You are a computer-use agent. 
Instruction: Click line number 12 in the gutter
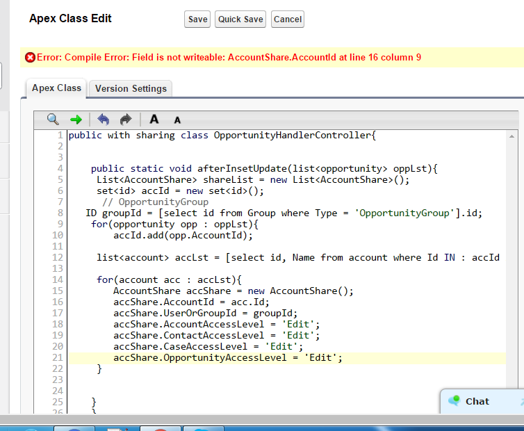click(x=58, y=258)
